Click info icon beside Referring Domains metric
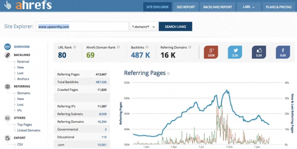Screen dimensions: 297x149 point(190,47)
